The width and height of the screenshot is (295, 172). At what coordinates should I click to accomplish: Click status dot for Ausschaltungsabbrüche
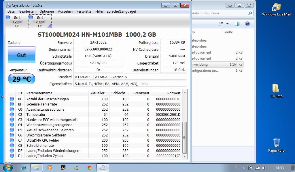pos(12,109)
